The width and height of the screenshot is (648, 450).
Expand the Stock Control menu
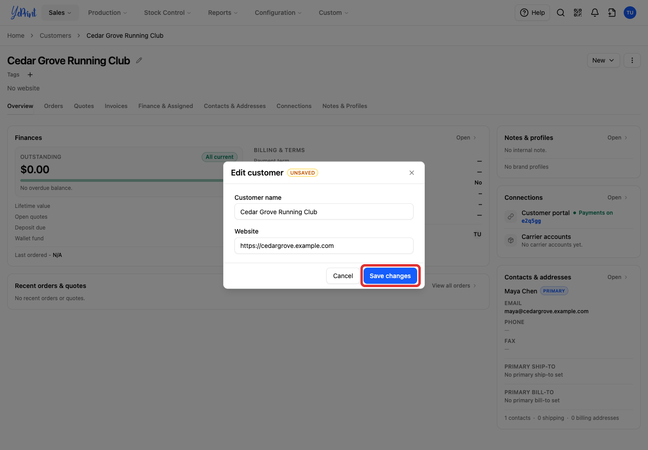click(167, 13)
